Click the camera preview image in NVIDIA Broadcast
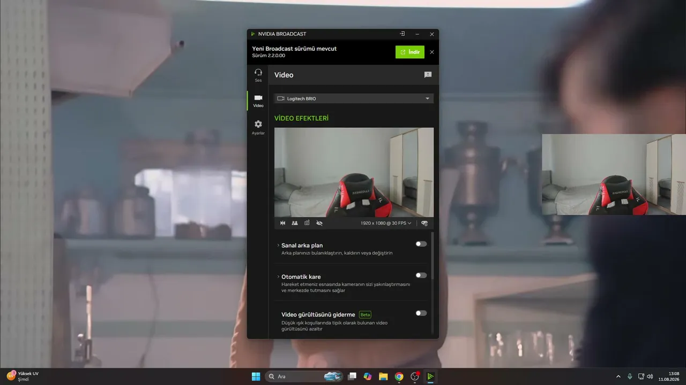Screen dimensions: 686x385 click(x=354, y=172)
